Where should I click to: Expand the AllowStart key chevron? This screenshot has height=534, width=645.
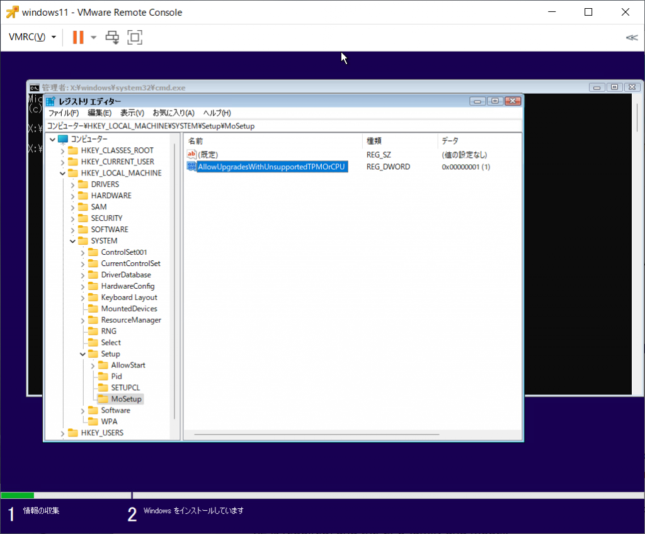pos(93,365)
